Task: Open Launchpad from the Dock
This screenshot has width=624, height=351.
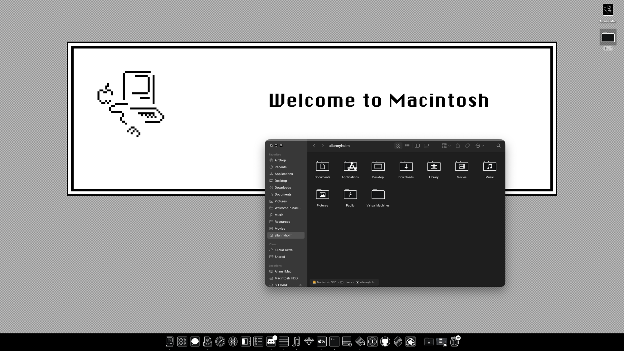Action: click(x=182, y=342)
